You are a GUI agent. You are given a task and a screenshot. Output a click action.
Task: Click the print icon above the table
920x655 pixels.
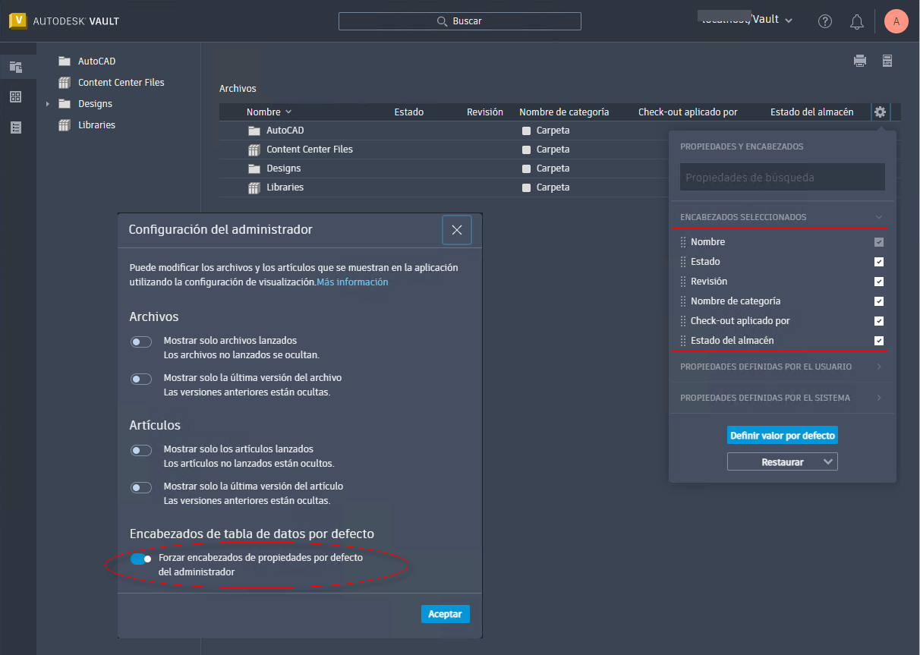tap(860, 61)
